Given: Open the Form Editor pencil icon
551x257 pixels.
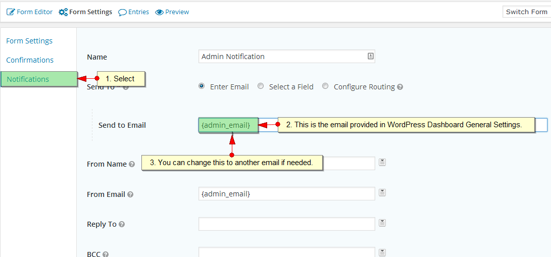Looking at the screenshot, I should pos(11,12).
